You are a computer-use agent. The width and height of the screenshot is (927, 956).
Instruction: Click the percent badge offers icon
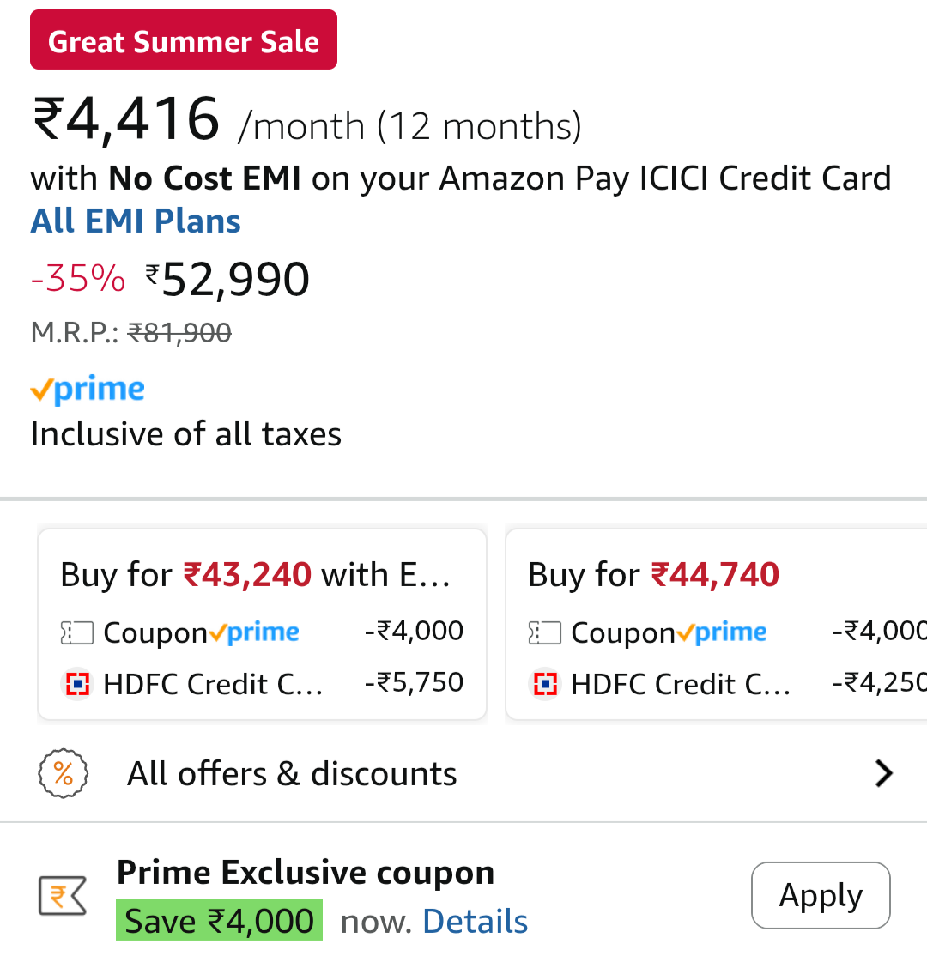coord(64,774)
